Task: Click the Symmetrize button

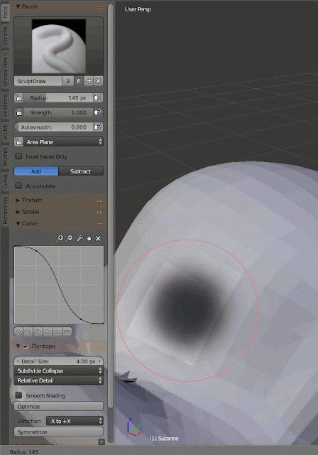Action: [58, 432]
